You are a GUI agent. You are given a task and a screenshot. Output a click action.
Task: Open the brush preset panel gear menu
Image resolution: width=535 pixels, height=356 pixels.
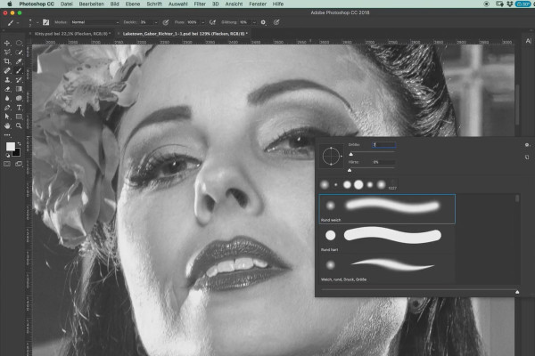pos(527,145)
